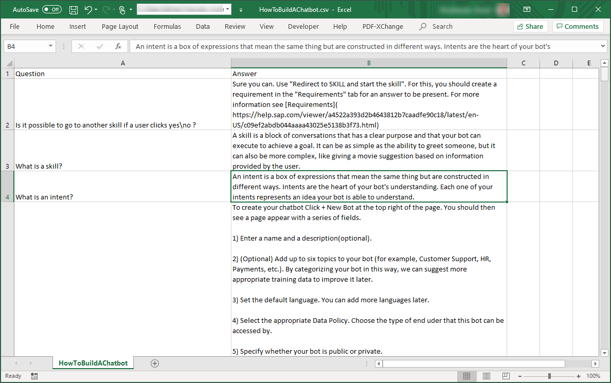
Task: Open the Undo history dropdown arrow
Action: 96,10
